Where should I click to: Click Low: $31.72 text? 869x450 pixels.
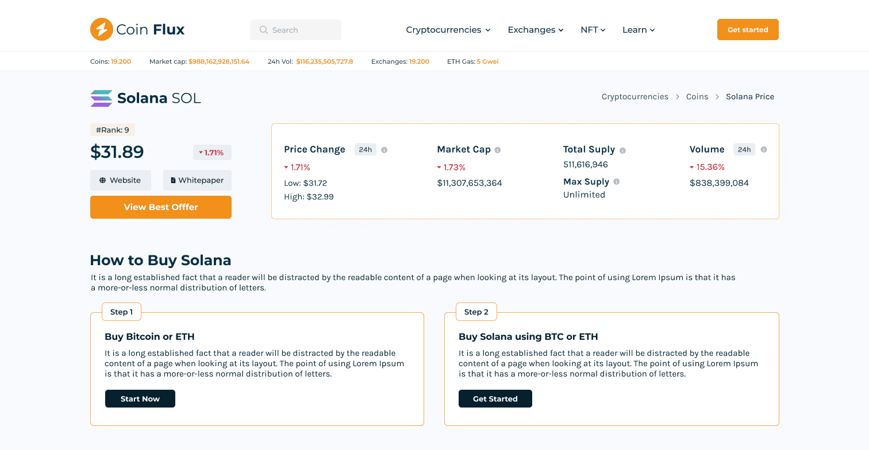[306, 183]
